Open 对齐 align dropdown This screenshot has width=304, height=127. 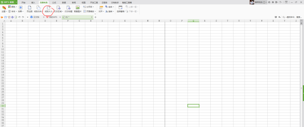click(x=101, y=9)
